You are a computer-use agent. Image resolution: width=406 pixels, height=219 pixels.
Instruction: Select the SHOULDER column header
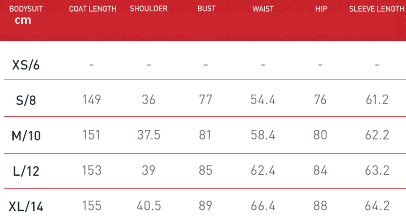click(148, 9)
